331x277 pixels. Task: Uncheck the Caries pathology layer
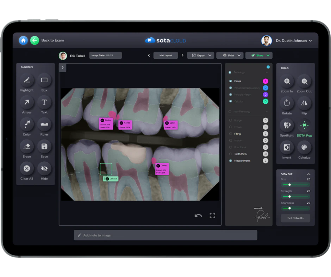click(x=230, y=81)
